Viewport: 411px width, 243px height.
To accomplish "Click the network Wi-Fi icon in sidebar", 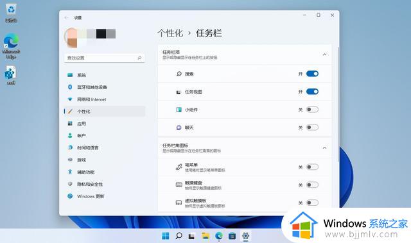I will (70, 99).
